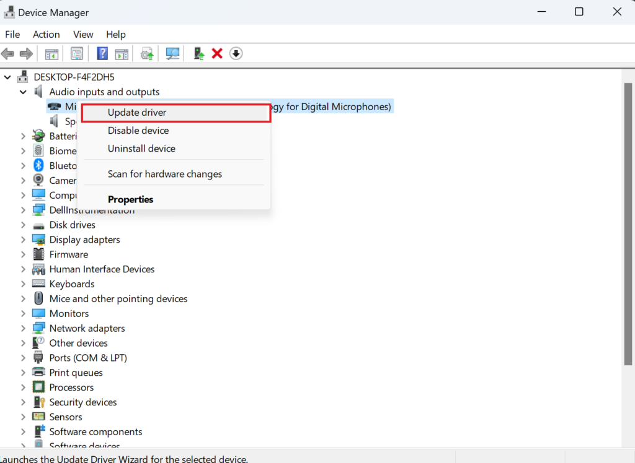Open Properties from the context menu
The image size is (635, 463).
click(130, 199)
